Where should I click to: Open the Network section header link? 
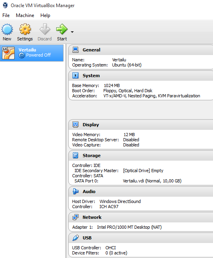[92, 217]
